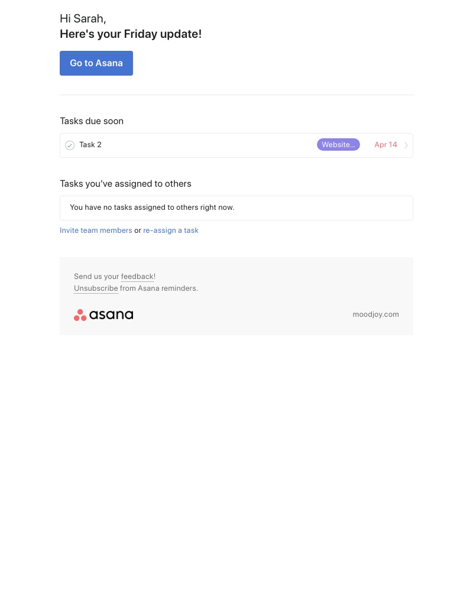This screenshot has width=473, height=591.
Task: Click the Tasks due soon heading
Action: point(92,121)
